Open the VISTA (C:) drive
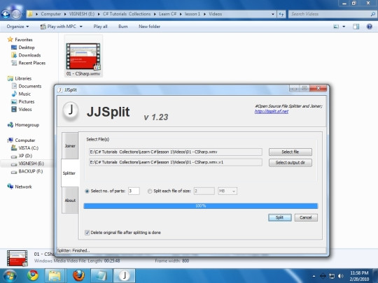The width and height of the screenshot is (378, 283). [x=28, y=148]
